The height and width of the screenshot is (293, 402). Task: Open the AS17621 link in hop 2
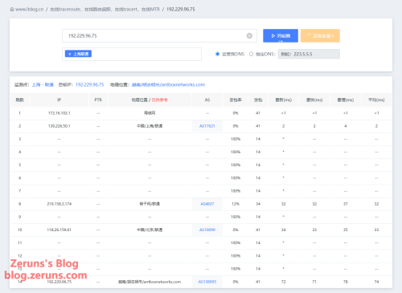point(207,126)
